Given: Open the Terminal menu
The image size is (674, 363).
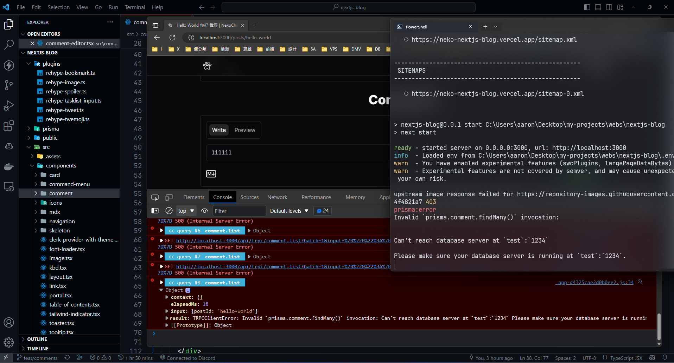Looking at the screenshot, I should coord(135,7).
